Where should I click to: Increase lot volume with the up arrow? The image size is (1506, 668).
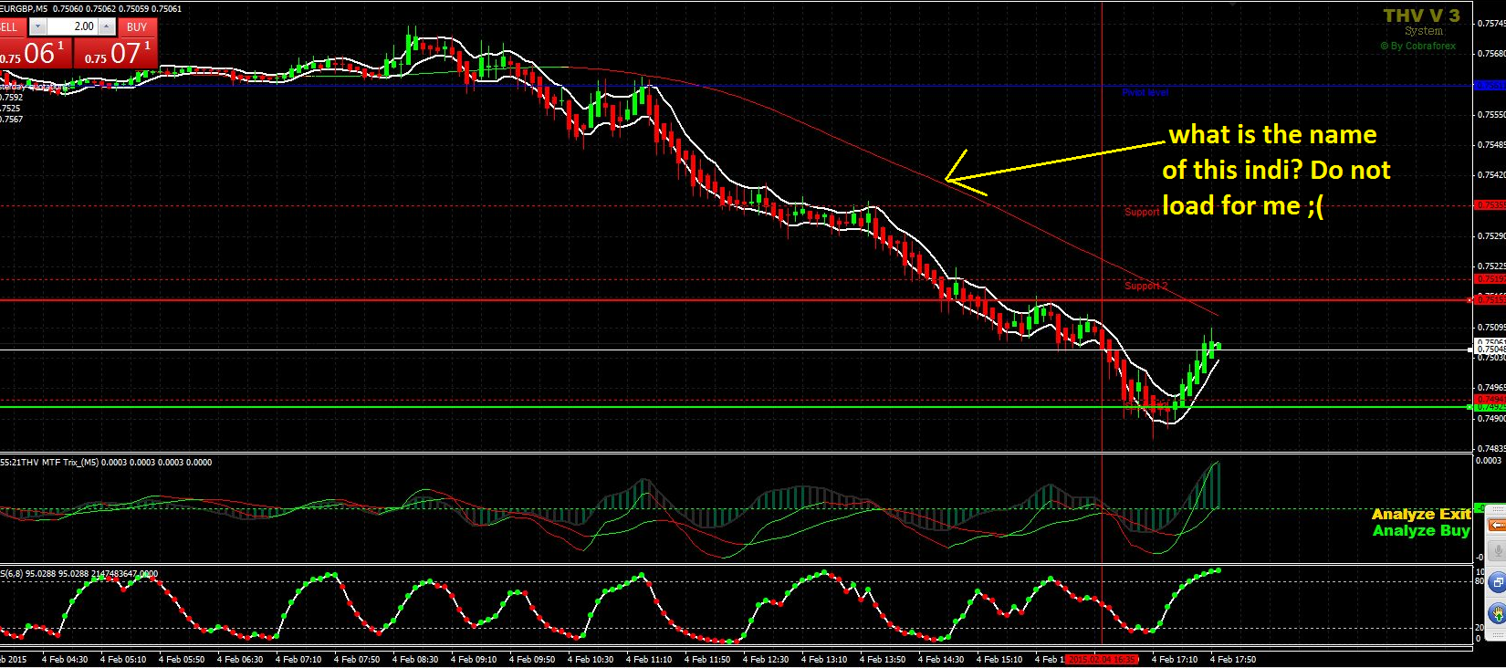(107, 27)
